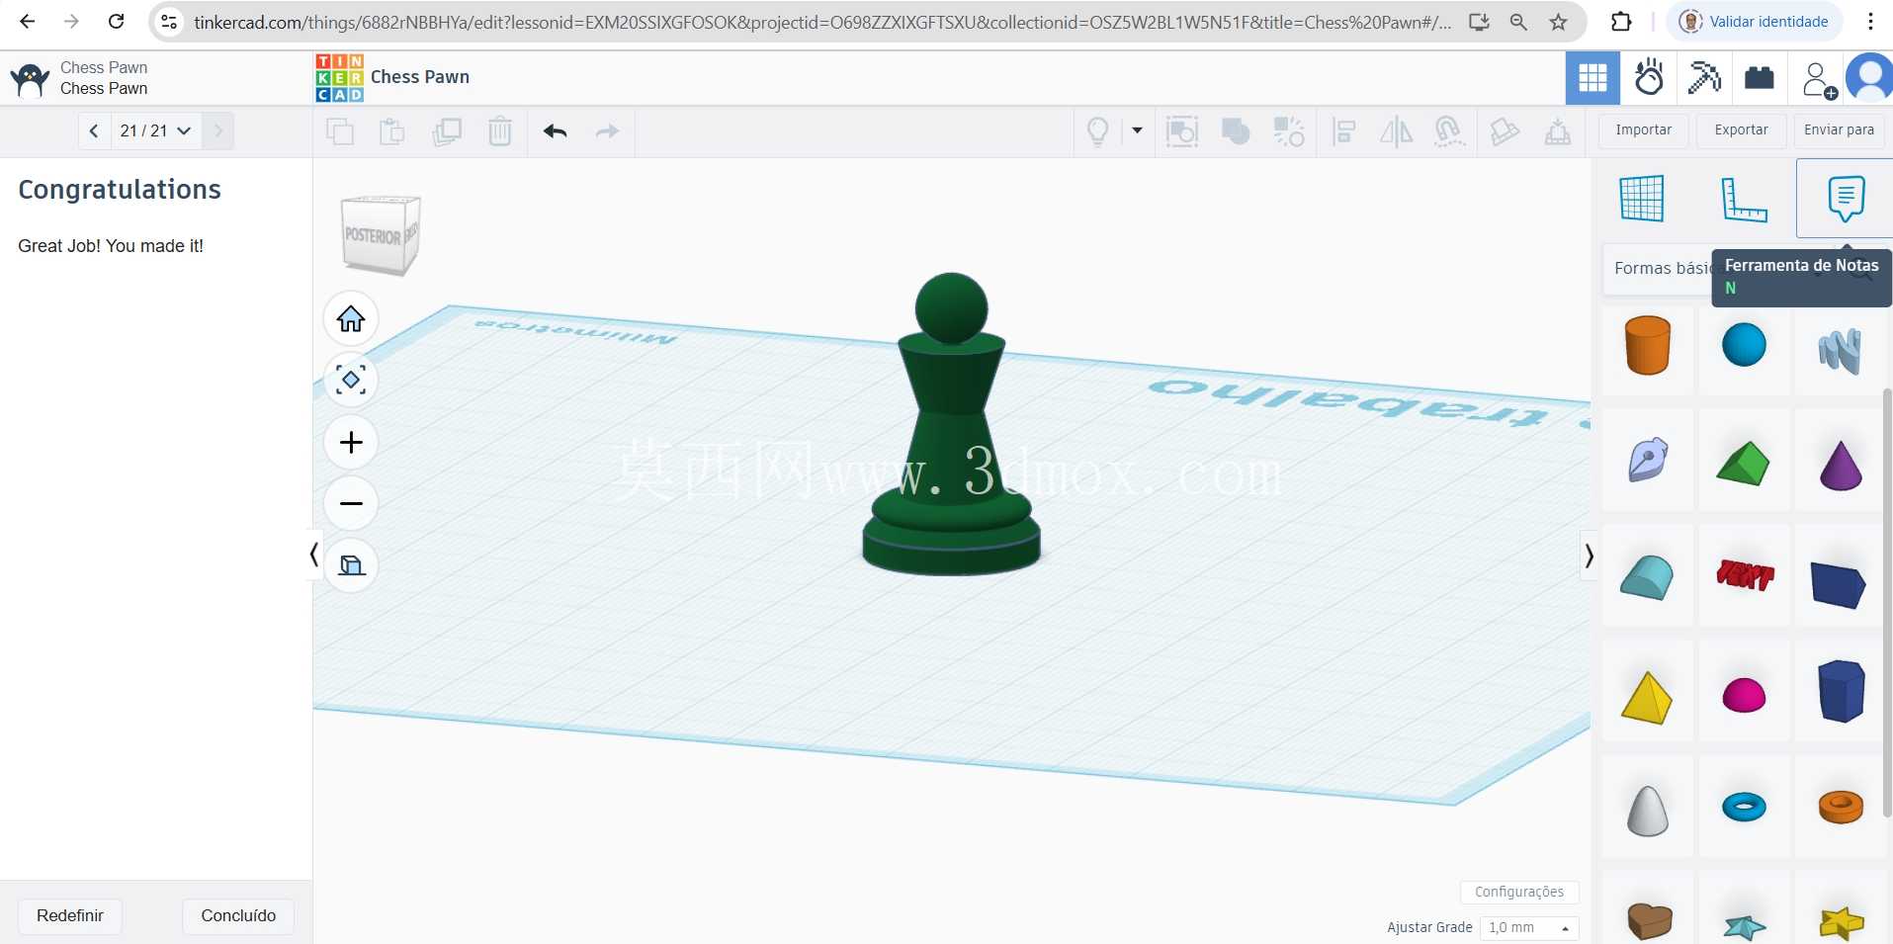The width and height of the screenshot is (1893, 944).
Task: Open the Configurações settings button
Action: (1519, 892)
